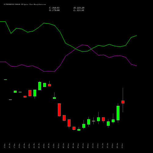Click the green candle for 17 Dec

coord(15,91)
